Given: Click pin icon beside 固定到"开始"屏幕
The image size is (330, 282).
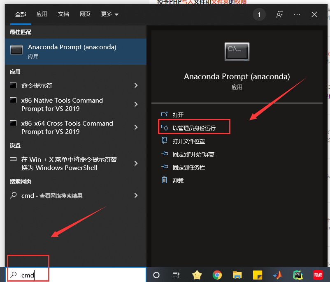Looking at the screenshot, I should (165, 154).
